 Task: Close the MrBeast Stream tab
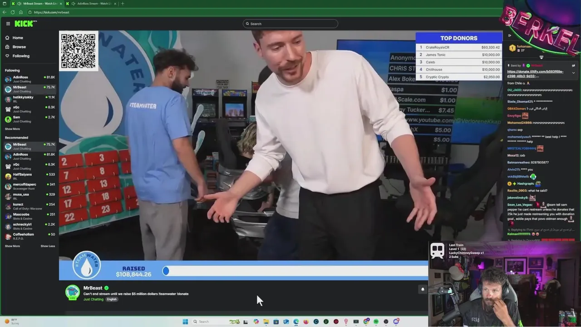click(61, 4)
